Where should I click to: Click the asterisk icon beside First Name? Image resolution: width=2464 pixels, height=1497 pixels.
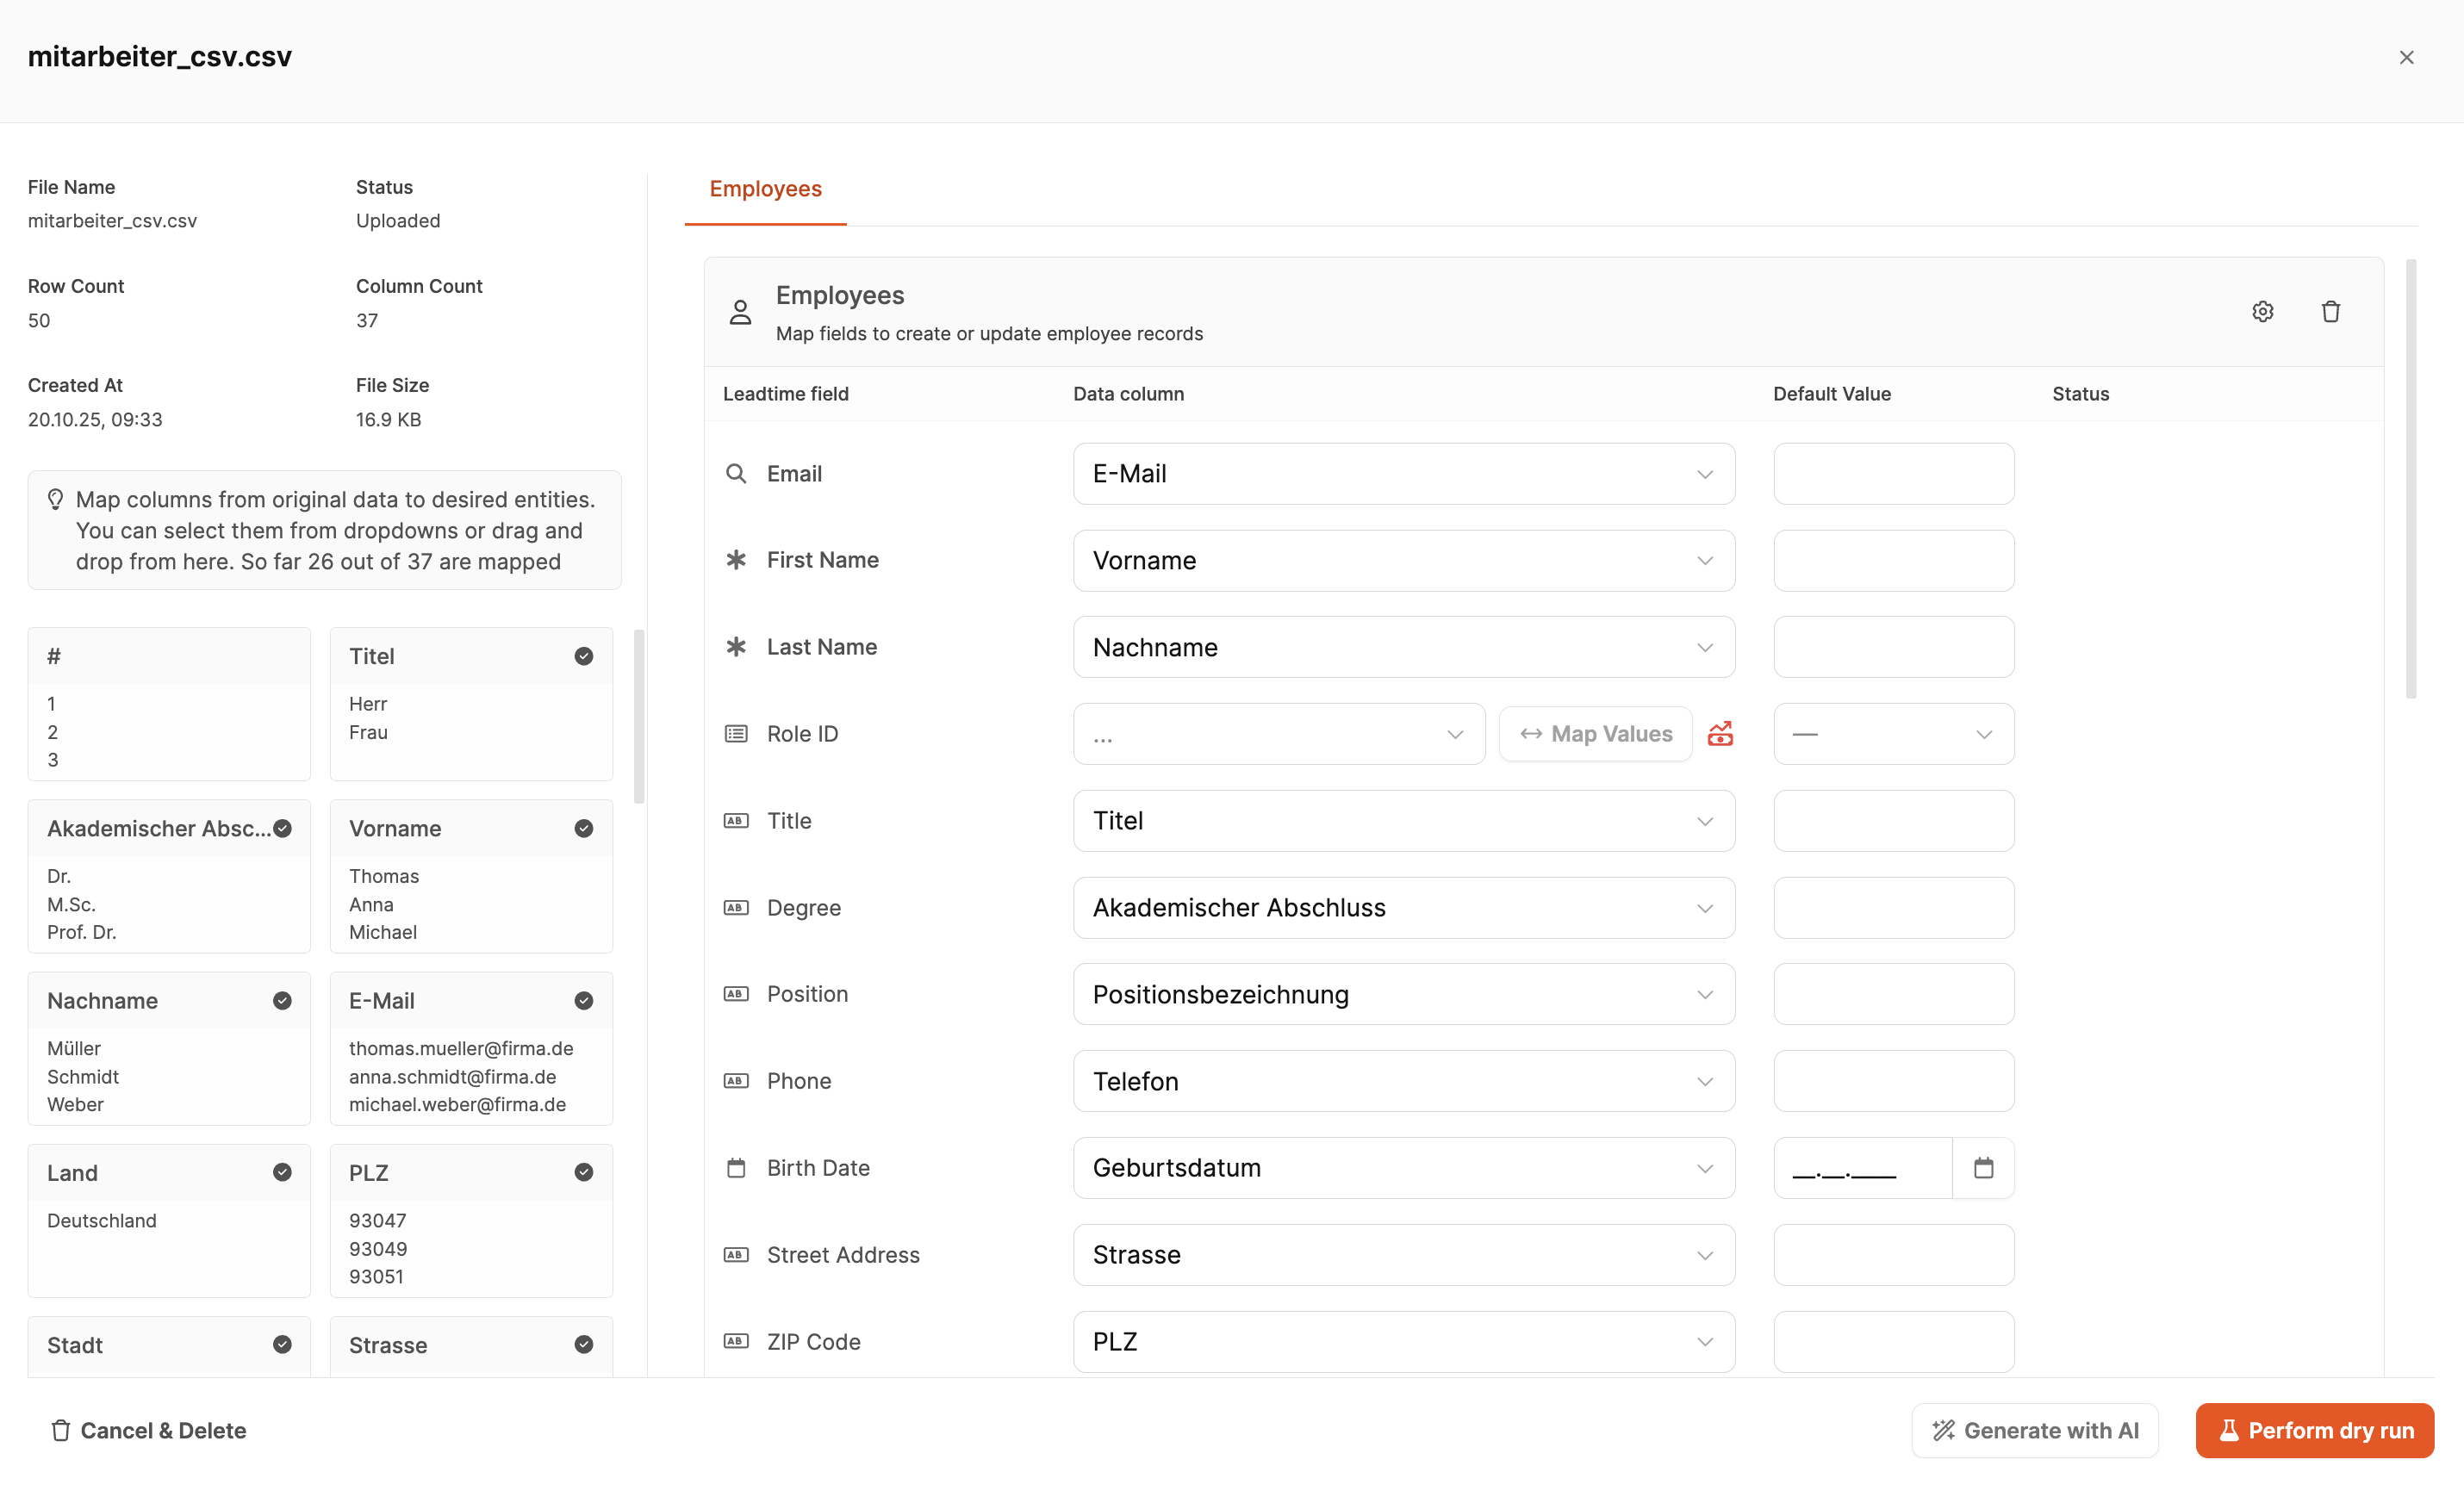[x=736, y=560]
